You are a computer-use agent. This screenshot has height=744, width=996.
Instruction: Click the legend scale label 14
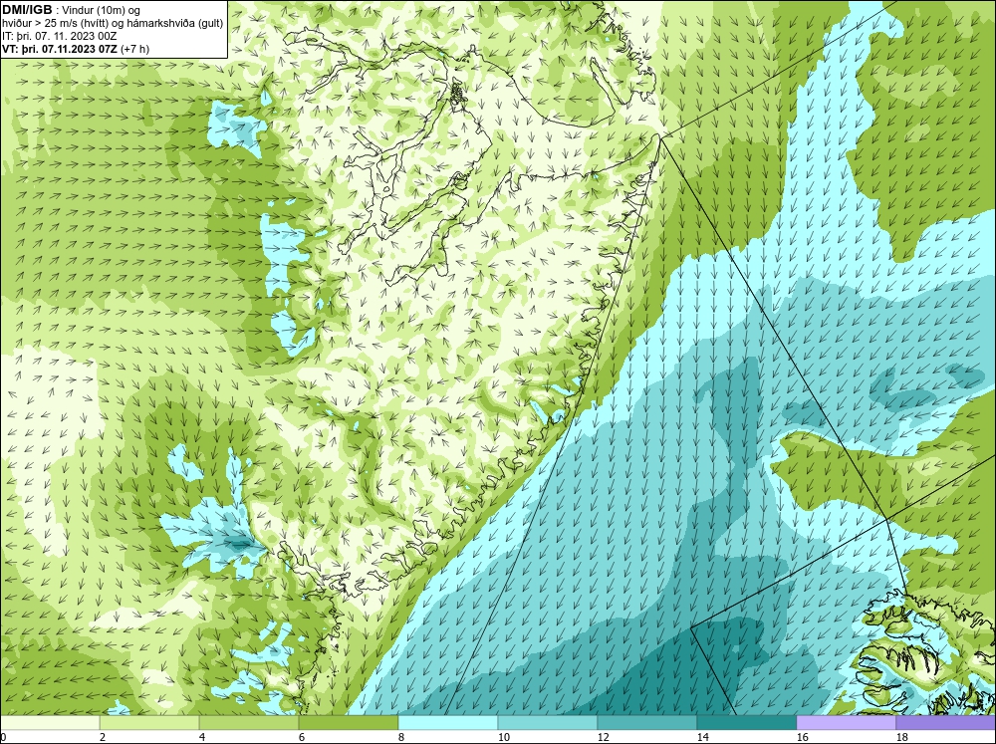702,737
